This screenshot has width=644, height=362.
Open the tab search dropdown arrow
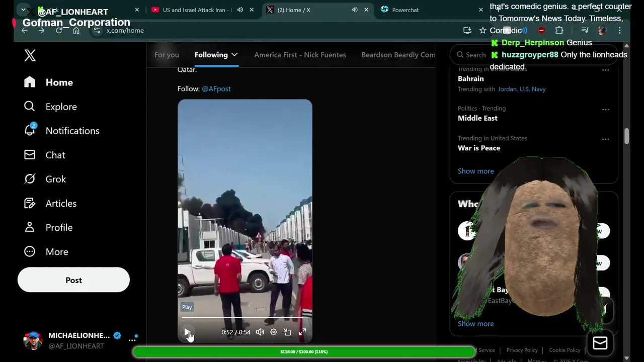click(x=23, y=10)
